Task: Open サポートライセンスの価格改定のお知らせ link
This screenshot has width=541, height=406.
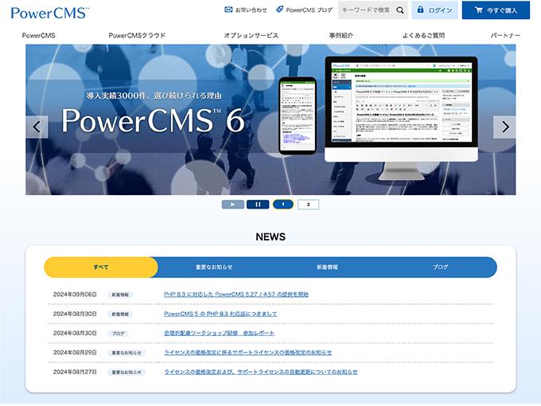Action: pyautogui.click(x=247, y=353)
